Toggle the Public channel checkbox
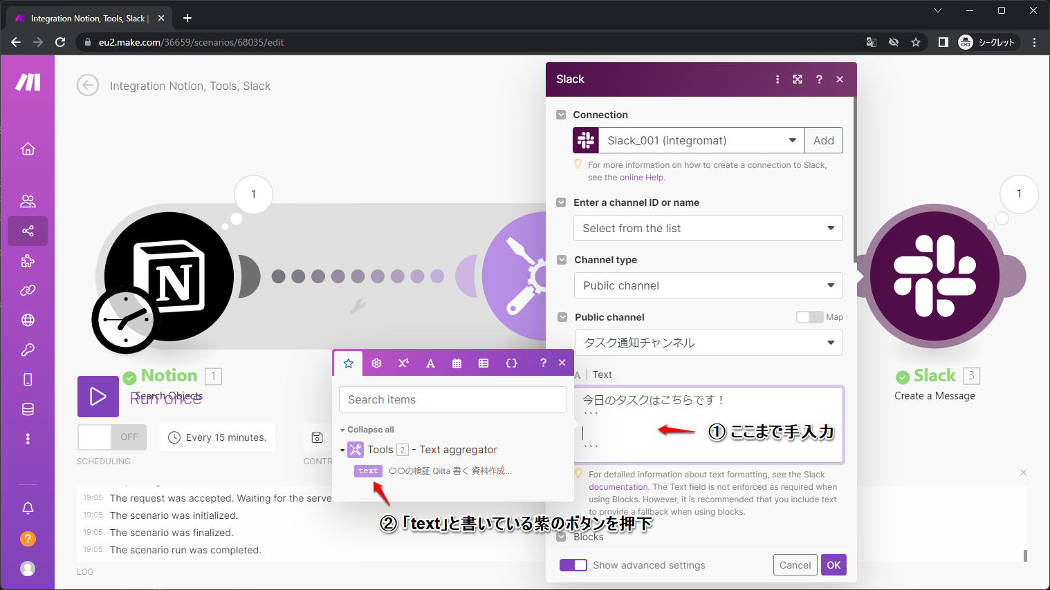The width and height of the screenshot is (1050, 590). (x=562, y=317)
